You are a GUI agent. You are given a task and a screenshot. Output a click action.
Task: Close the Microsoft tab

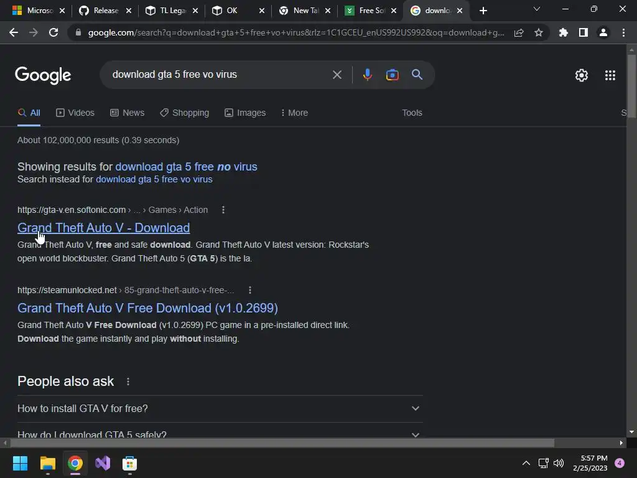(62, 11)
